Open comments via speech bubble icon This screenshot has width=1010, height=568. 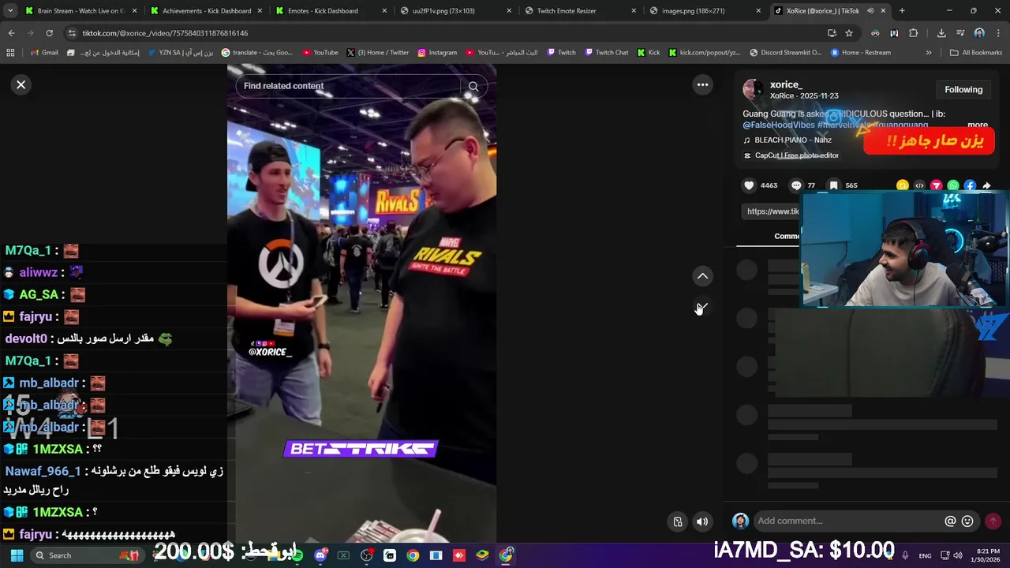(796, 185)
